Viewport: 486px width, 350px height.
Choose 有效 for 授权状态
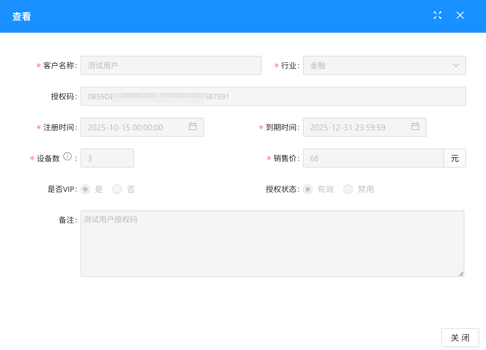coord(308,189)
